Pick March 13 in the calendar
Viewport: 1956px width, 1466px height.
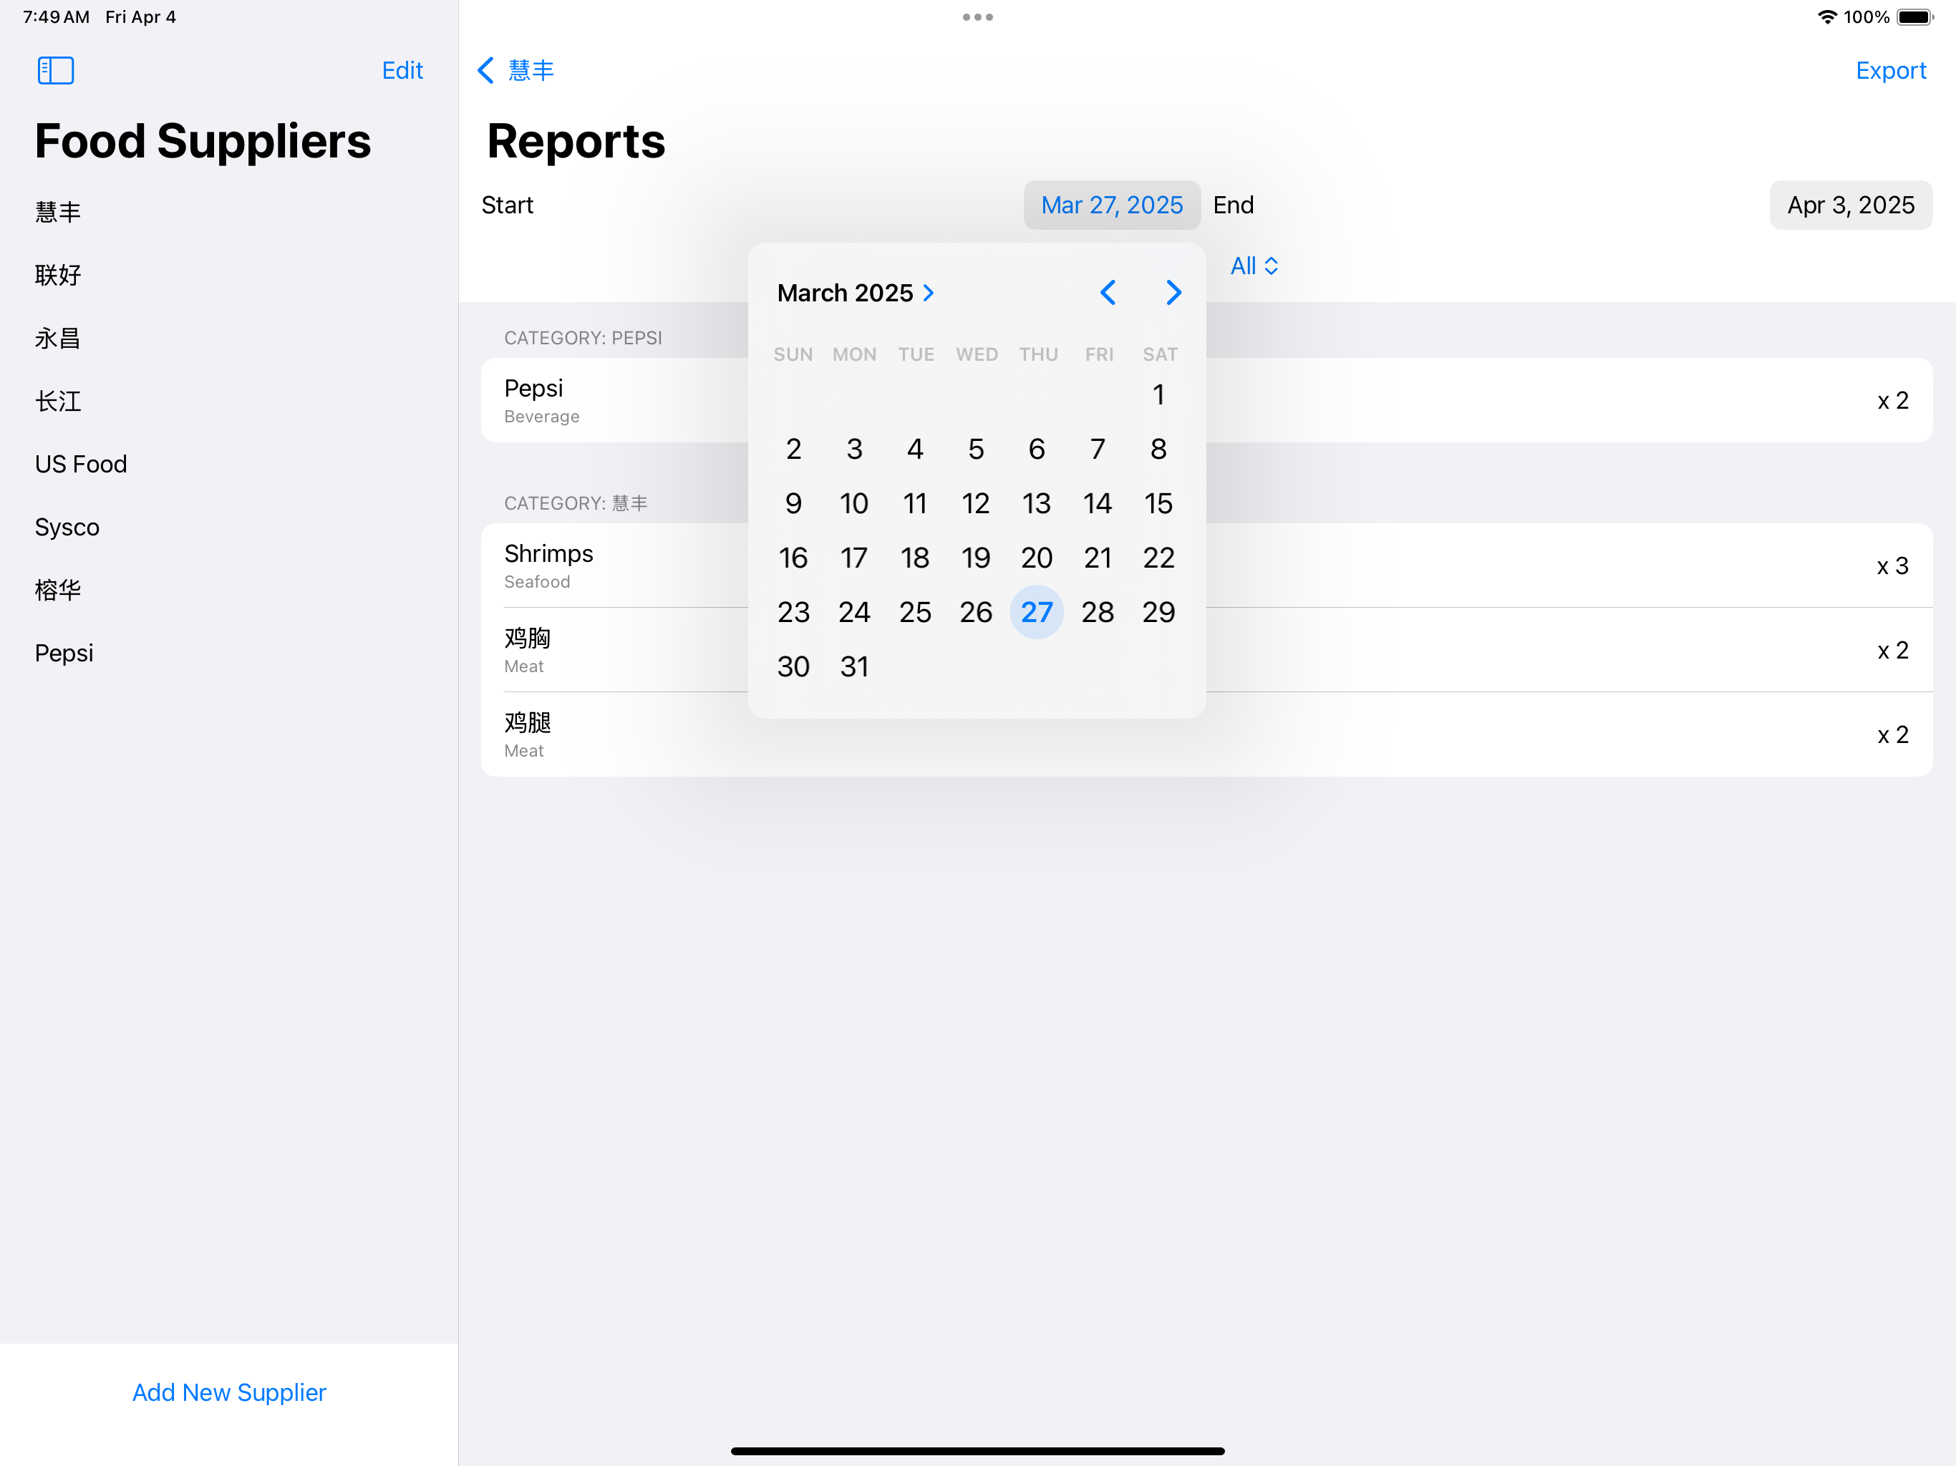pyautogui.click(x=1037, y=503)
